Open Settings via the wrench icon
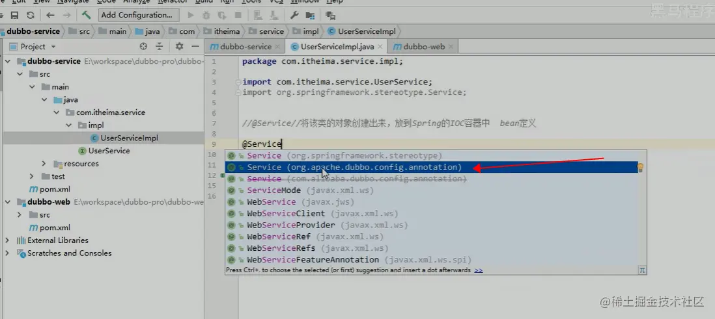 pos(294,15)
